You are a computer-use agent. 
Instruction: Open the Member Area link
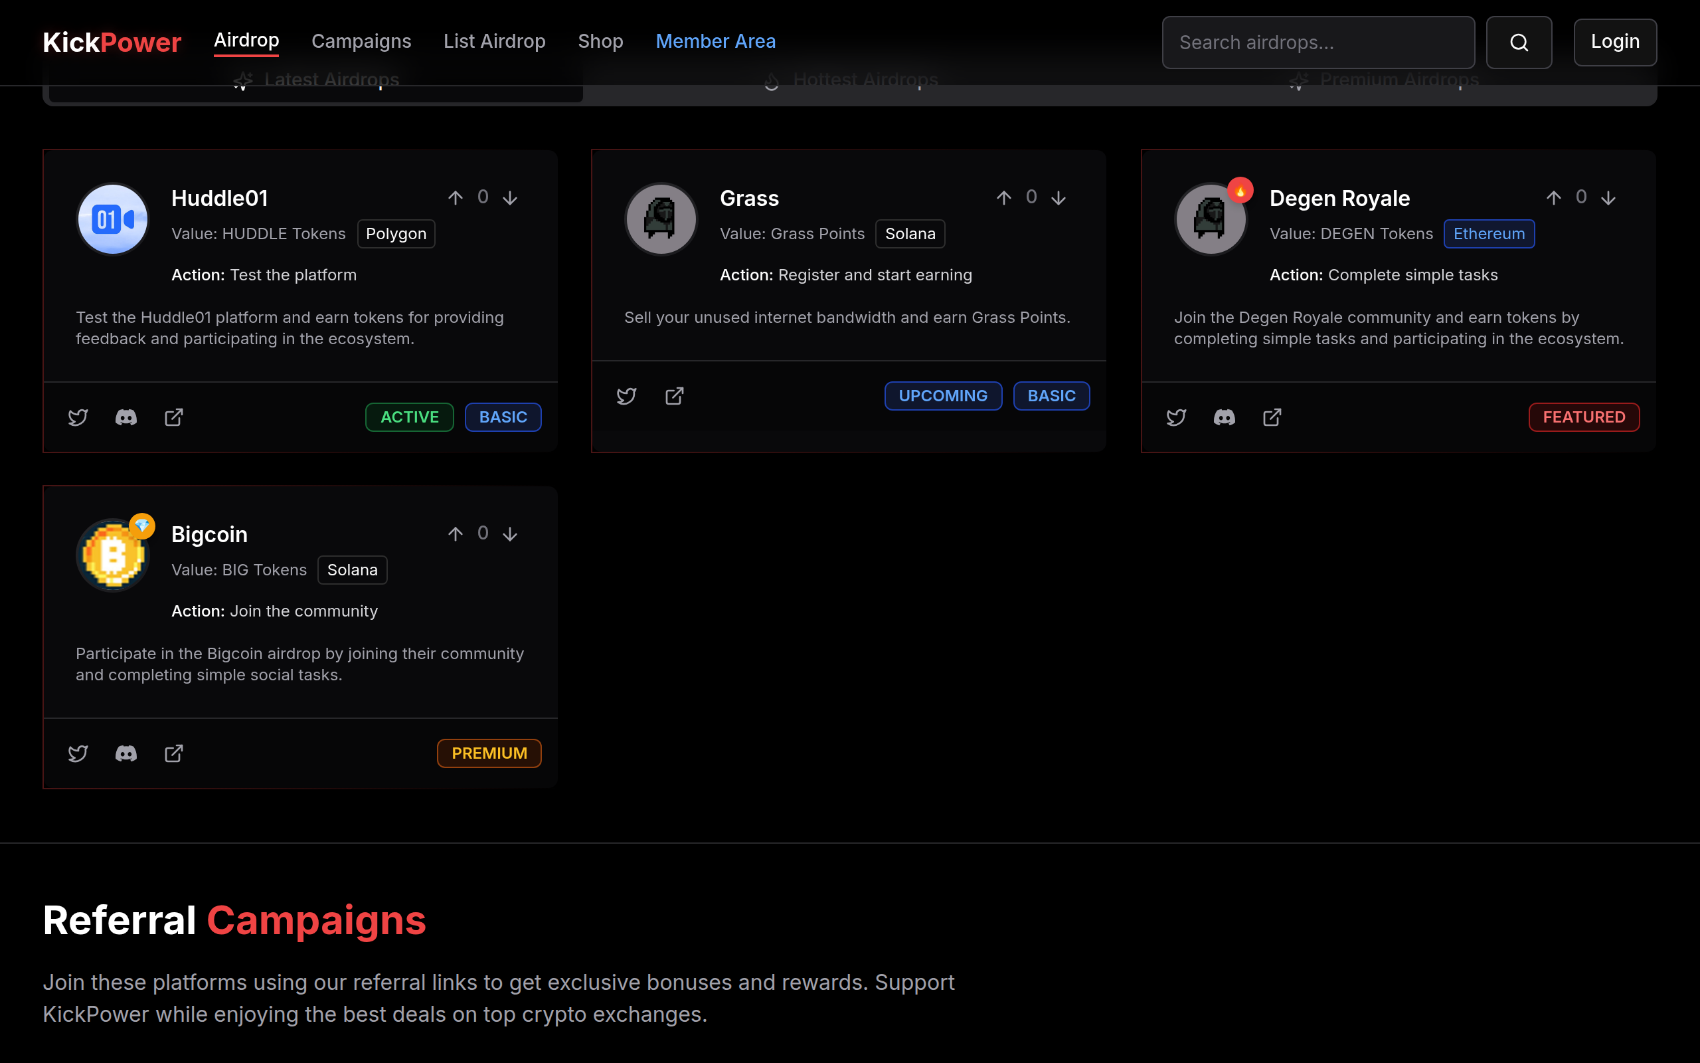716,41
